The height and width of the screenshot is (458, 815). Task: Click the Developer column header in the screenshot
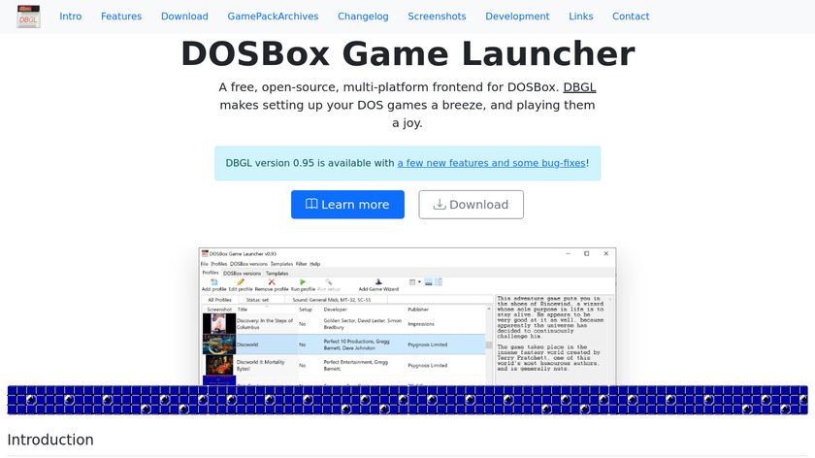pos(336,310)
